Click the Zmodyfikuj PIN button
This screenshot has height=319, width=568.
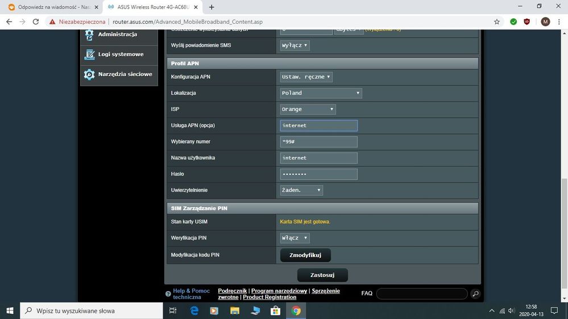[305, 255]
